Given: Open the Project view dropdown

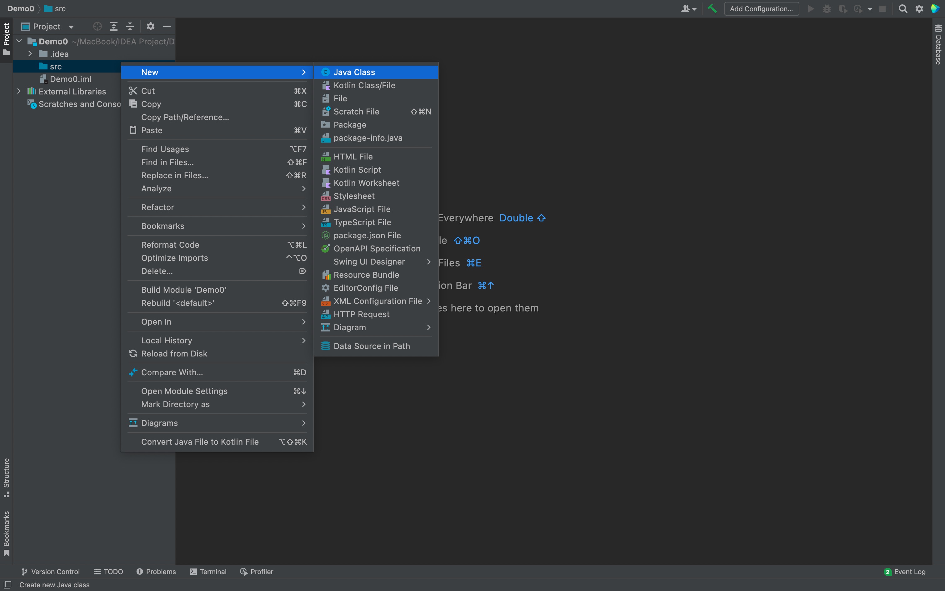Looking at the screenshot, I should pyautogui.click(x=71, y=27).
